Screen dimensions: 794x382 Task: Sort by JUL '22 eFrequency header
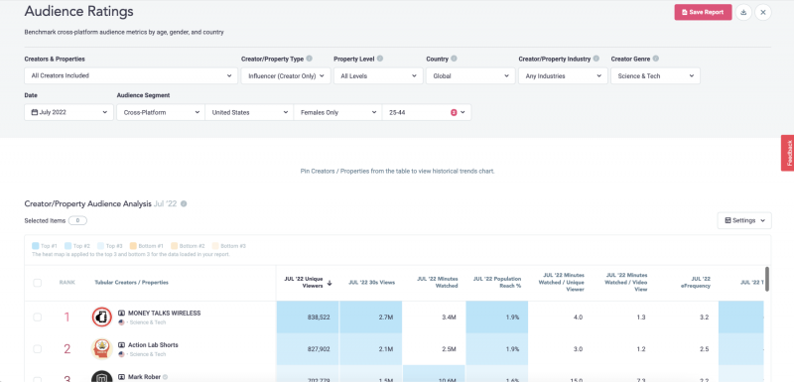[x=697, y=283]
